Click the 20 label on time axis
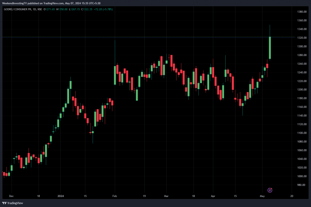 [292, 196]
